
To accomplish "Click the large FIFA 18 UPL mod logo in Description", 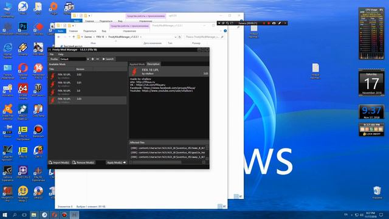I will coord(134,72).
